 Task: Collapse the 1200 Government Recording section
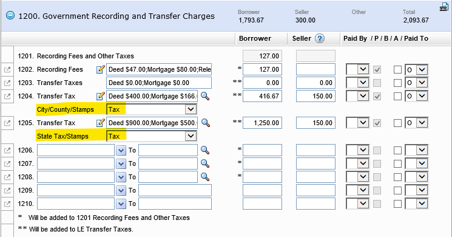pyautogui.click(x=10, y=15)
